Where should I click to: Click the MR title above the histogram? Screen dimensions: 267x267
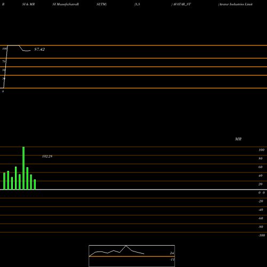point(238,139)
